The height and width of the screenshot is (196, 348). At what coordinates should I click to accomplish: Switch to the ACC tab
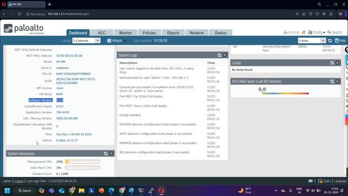(x=102, y=33)
